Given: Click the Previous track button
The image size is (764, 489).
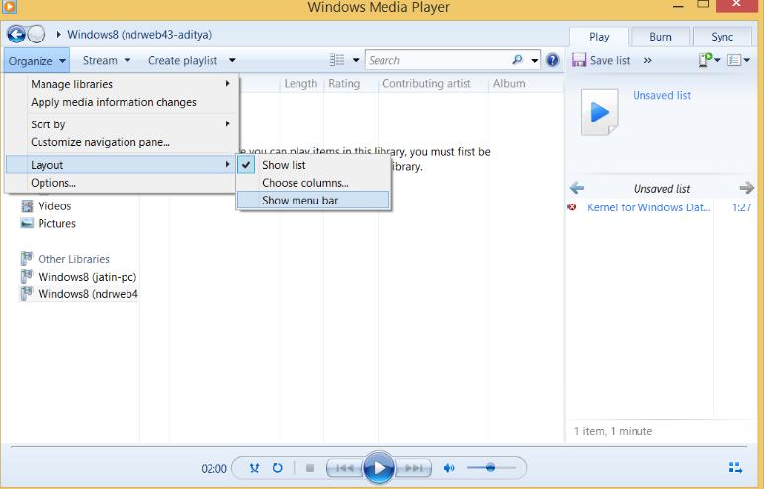Looking at the screenshot, I should 345,468.
